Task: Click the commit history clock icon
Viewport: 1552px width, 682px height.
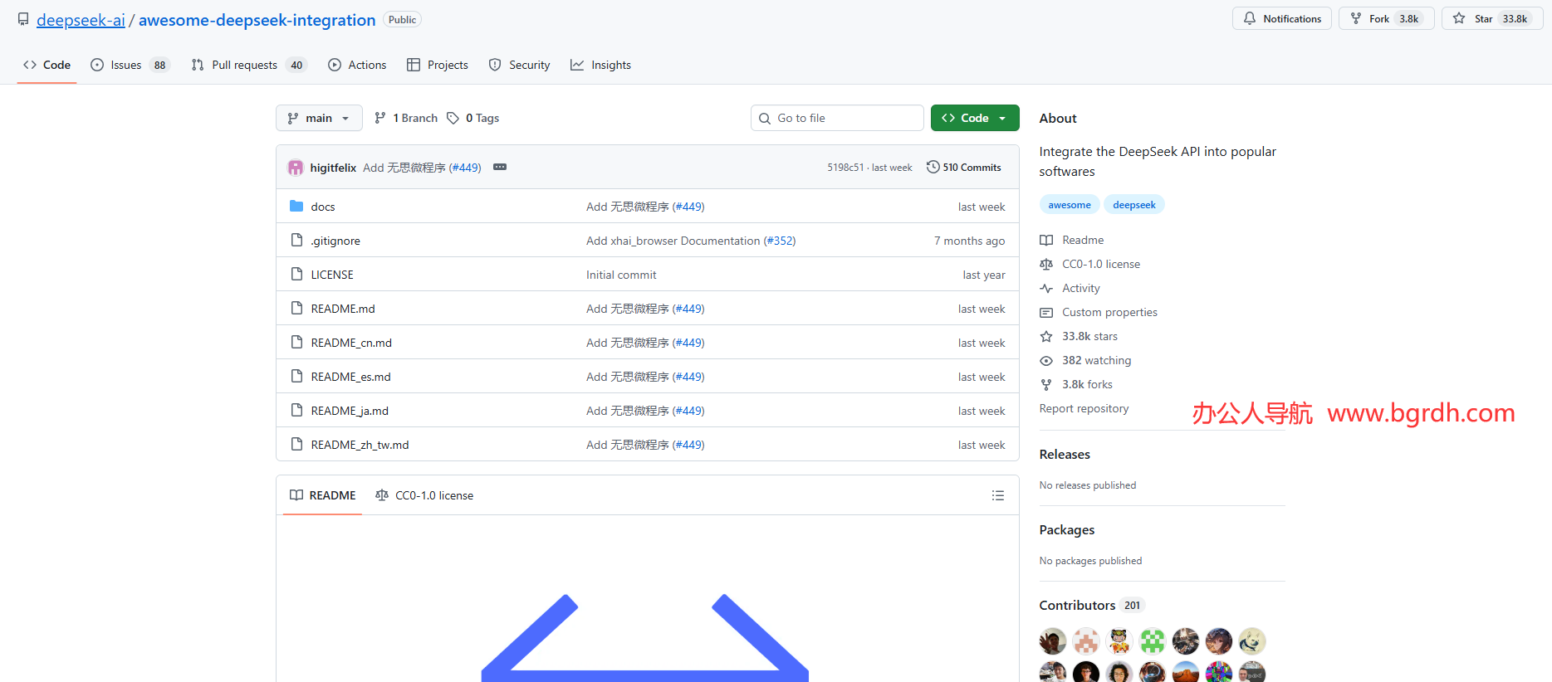Action: point(933,167)
